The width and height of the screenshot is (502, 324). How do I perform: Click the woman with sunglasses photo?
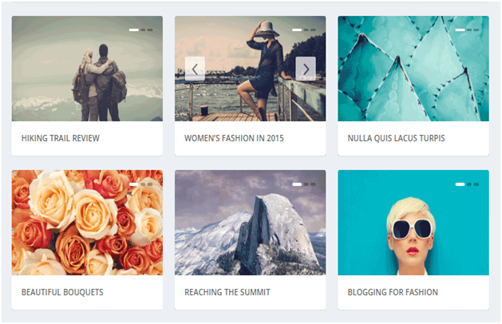413,223
